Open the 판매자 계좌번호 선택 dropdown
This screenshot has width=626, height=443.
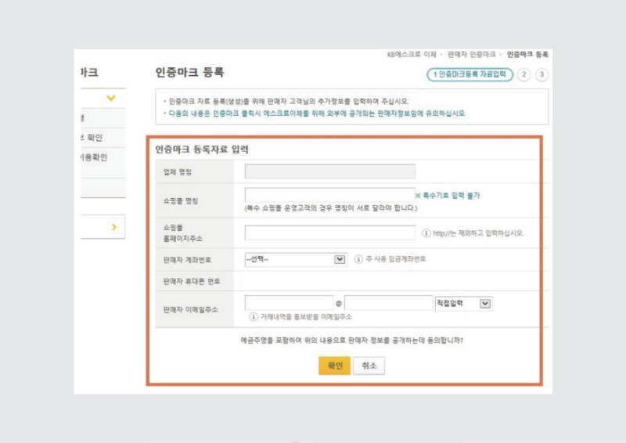pos(295,260)
